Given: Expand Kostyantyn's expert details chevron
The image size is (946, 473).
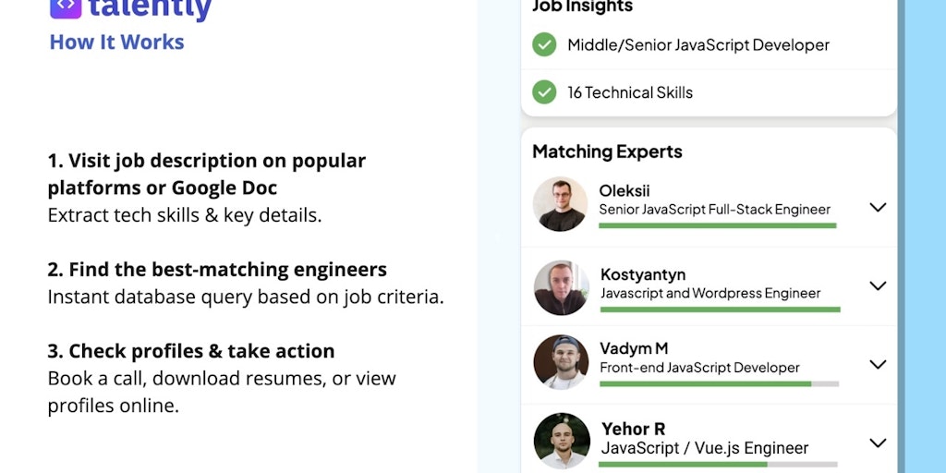Looking at the screenshot, I should (x=878, y=285).
